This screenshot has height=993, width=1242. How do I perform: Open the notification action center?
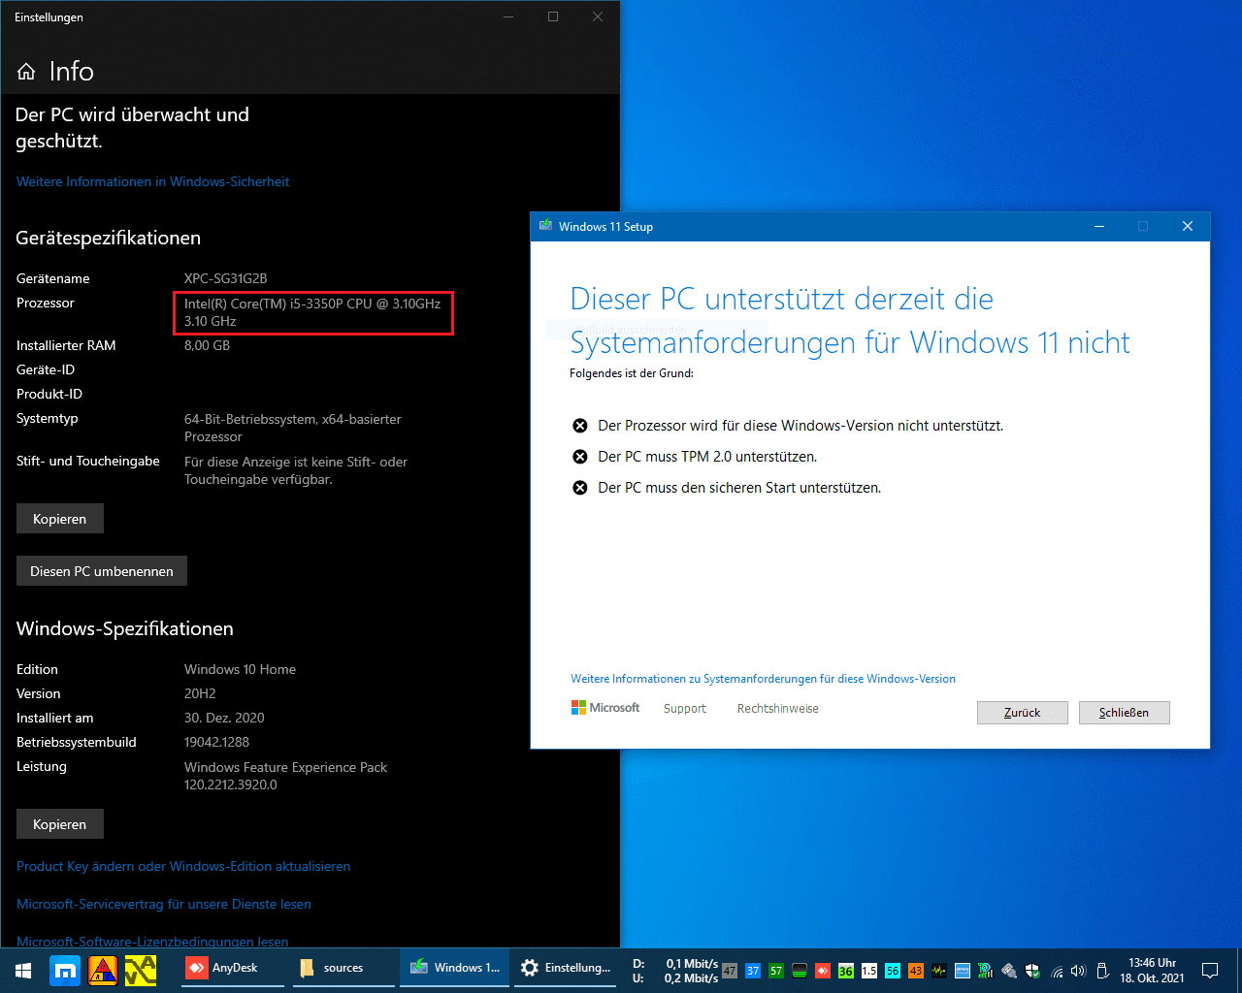pyautogui.click(x=1210, y=970)
